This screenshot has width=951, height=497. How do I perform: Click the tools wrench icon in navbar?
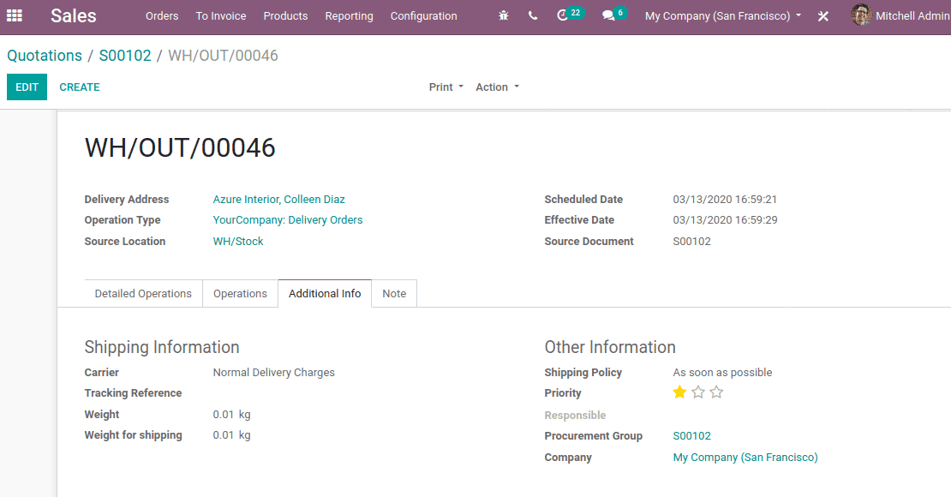pos(823,16)
